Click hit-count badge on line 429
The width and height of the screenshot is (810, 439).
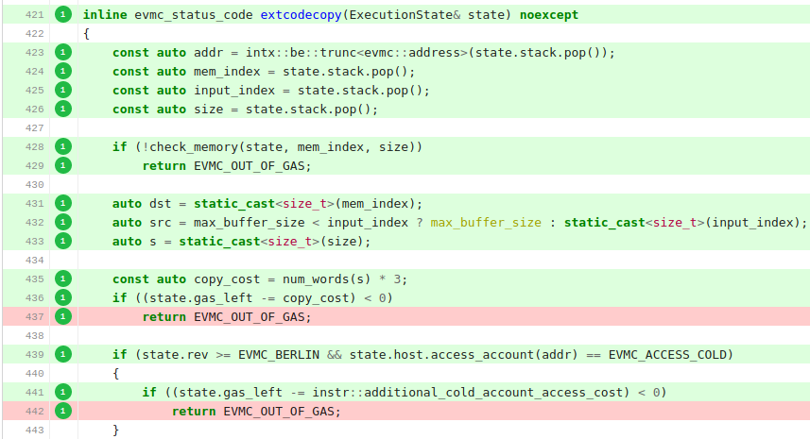pyautogui.click(x=63, y=165)
